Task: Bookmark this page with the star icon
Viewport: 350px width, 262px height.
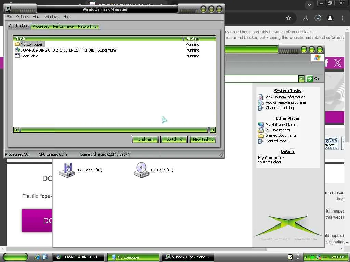Action: click(x=288, y=18)
